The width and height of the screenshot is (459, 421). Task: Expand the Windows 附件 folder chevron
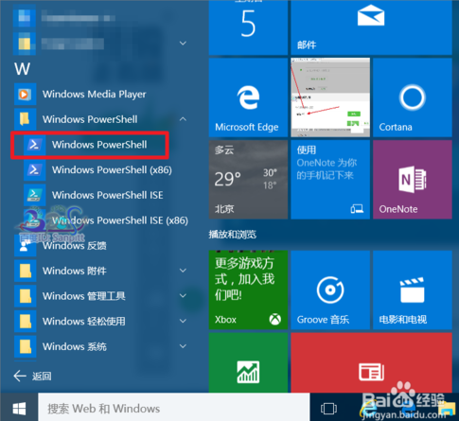(x=183, y=271)
